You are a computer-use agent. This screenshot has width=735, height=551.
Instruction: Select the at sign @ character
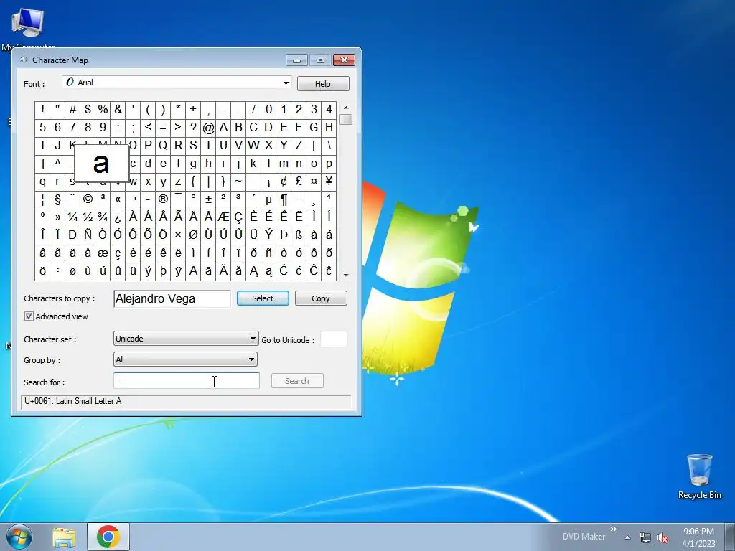[x=208, y=128]
